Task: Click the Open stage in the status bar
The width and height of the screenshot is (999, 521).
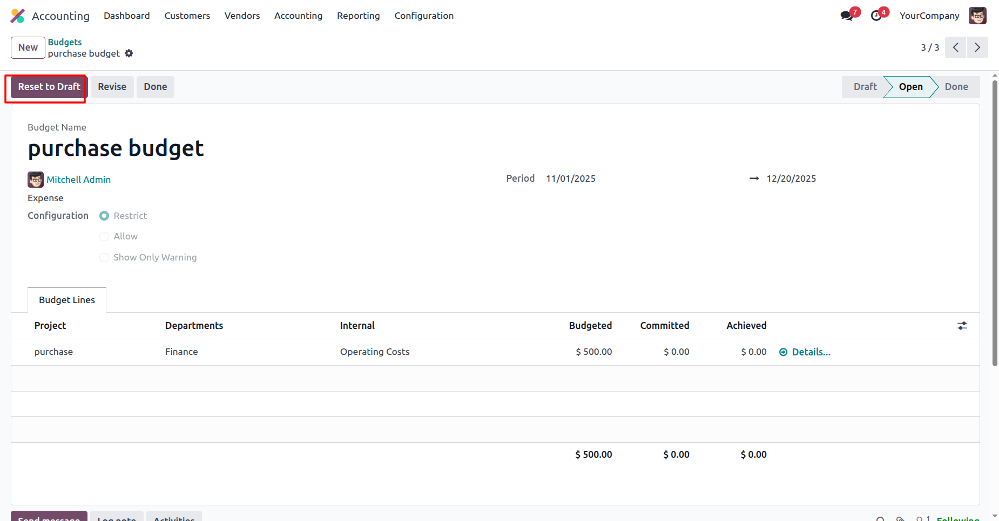Action: click(x=911, y=87)
